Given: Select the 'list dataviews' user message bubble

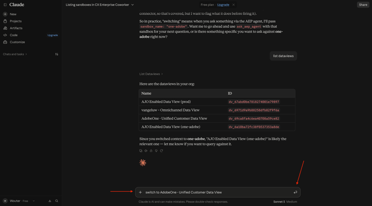Looking at the screenshot, I should [x=283, y=56].
